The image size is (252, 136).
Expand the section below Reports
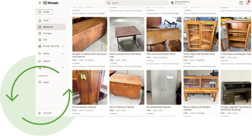[63, 67]
